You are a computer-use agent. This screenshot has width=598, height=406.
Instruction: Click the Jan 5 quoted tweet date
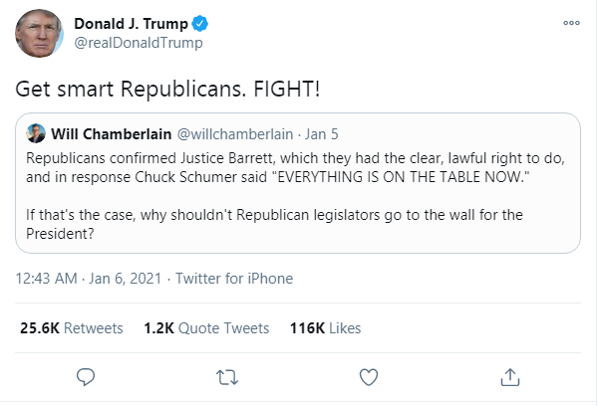pyautogui.click(x=326, y=134)
